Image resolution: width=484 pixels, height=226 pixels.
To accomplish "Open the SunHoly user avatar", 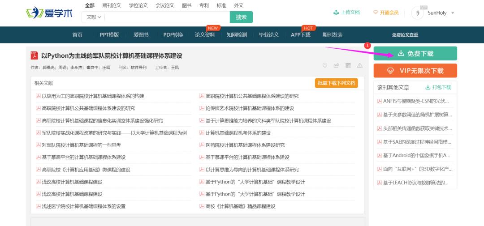I will click(x=418, y=13).
